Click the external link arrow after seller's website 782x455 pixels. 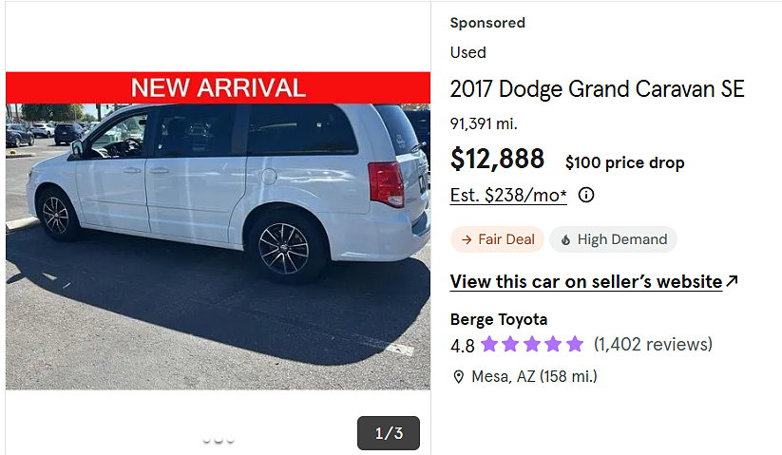[x=732, y=281]
